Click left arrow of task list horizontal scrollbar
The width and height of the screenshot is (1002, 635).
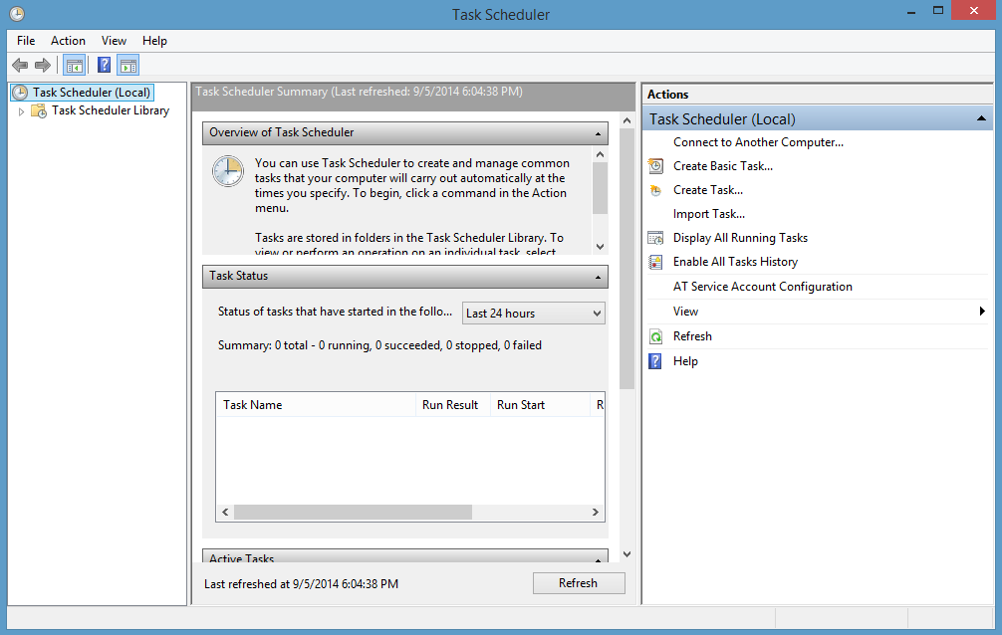225,513
